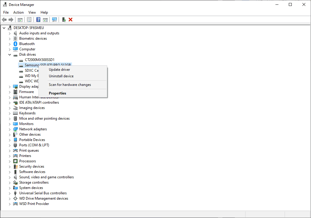Click the Device Manager title bar icon
This screenshot has width=311, height=218.
tap(5, 4)
